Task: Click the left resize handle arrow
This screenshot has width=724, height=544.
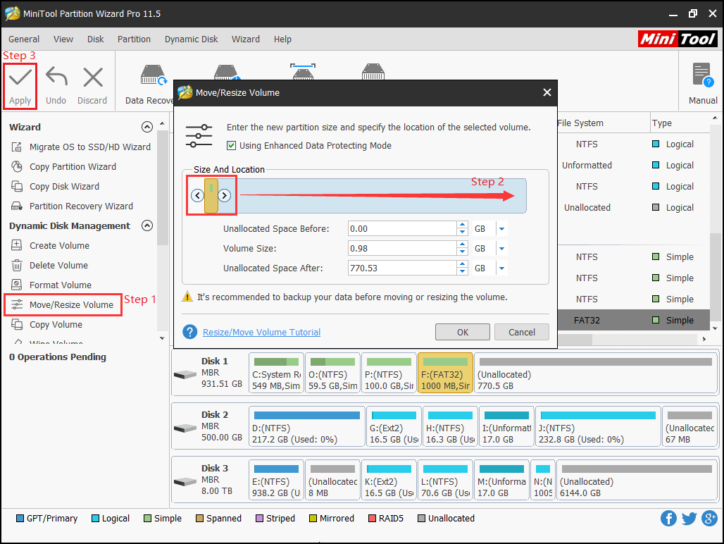Action: 198,195
